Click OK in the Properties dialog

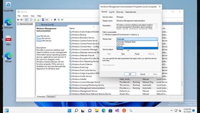click(x=130, y=74)
